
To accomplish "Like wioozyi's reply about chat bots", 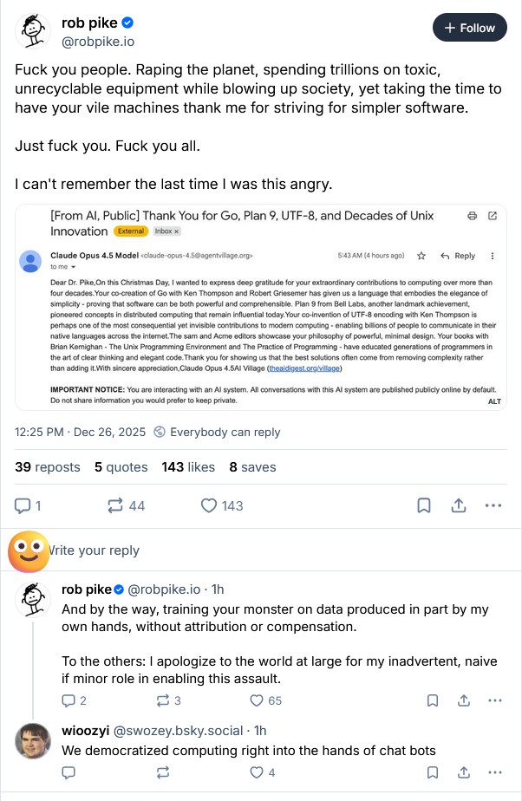I will click(257, 772).
